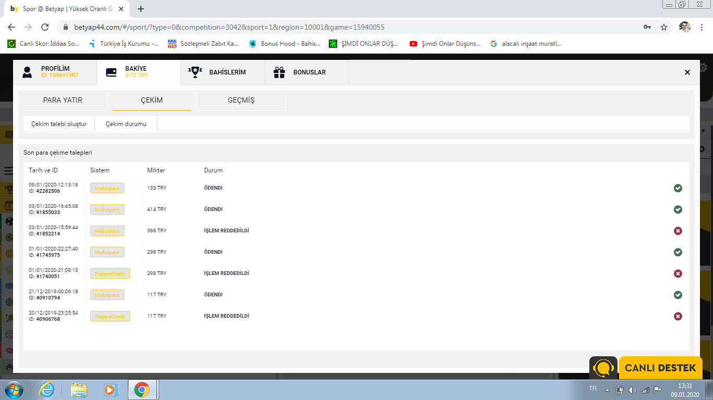Open Çekim talebi oluştur sub-tab
This screenshot has height=400, width=713.
(59, 124)
